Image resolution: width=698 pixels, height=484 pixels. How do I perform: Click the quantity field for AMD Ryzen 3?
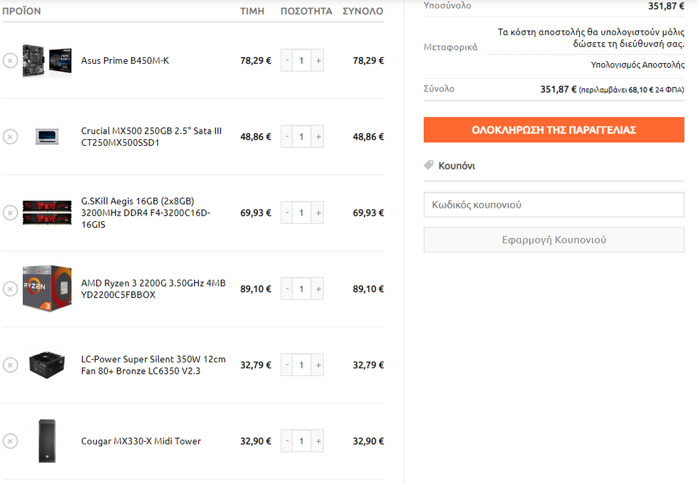coord(302,289)
